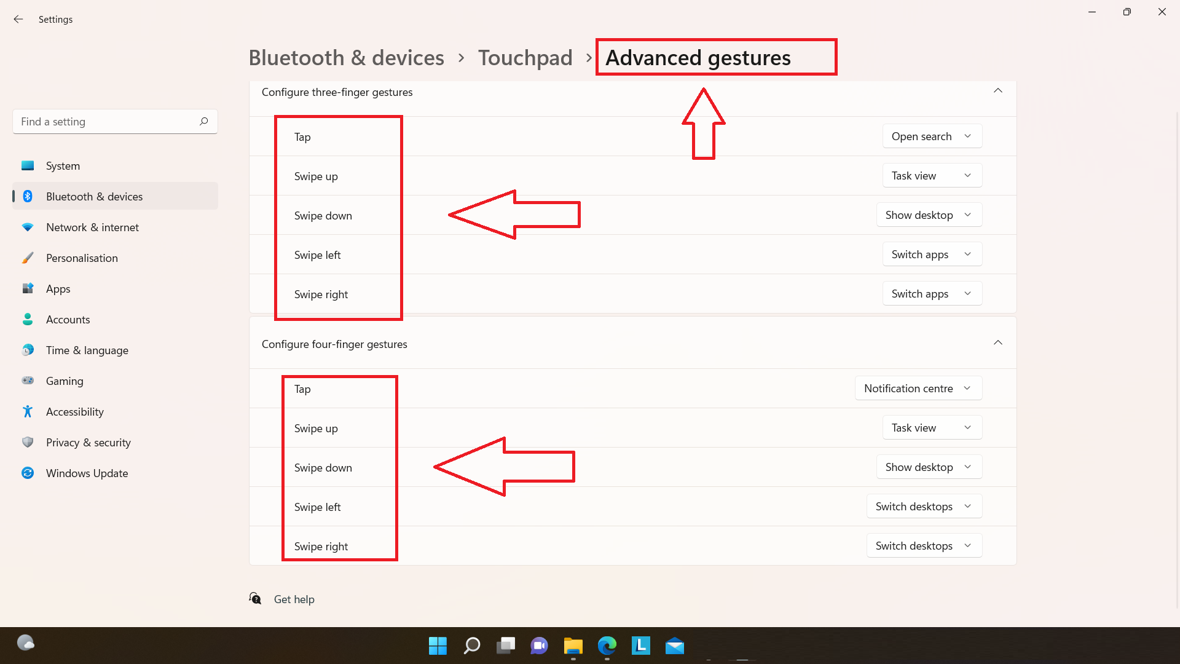Open the four-finger Tap dropdown (Notification centre)
The width and height of the screenshot is (1180, 664).
pyautogui.click(x=918, y=388)
